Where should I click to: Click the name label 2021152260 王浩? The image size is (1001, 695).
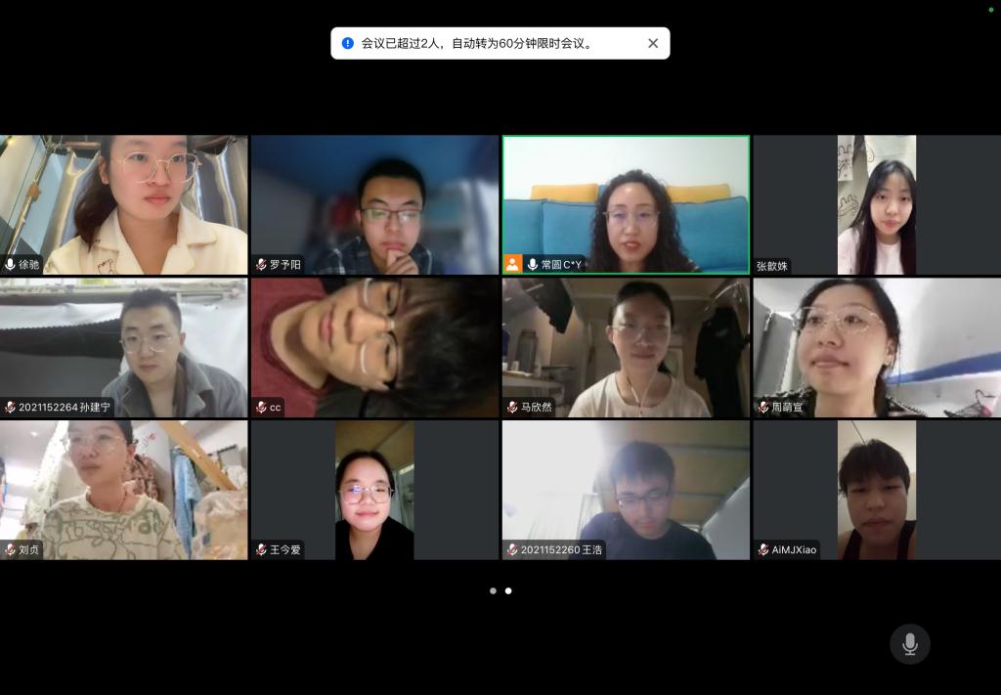pos(562,549)
